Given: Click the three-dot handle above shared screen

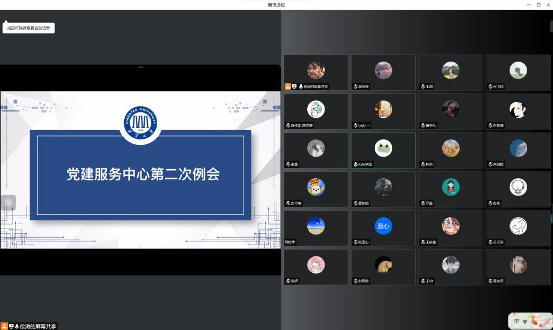Looking at the screenshot, I should tap(140, 67).
